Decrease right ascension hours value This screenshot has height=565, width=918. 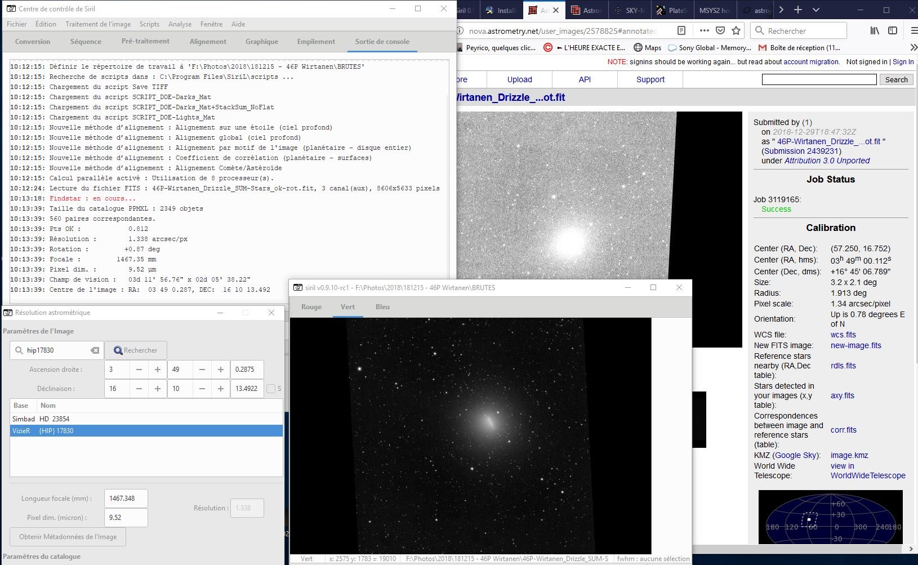point(139,370)
